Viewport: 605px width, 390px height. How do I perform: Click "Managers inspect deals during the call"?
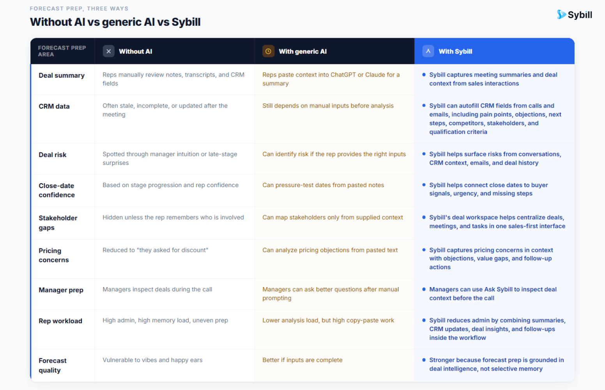[157, 289]
